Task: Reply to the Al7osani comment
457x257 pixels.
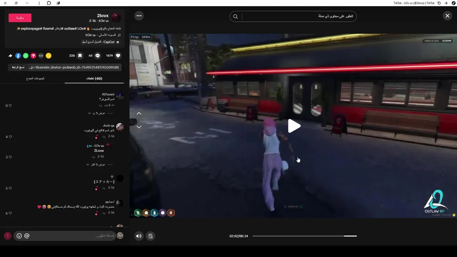Action: tap(101, 105)
